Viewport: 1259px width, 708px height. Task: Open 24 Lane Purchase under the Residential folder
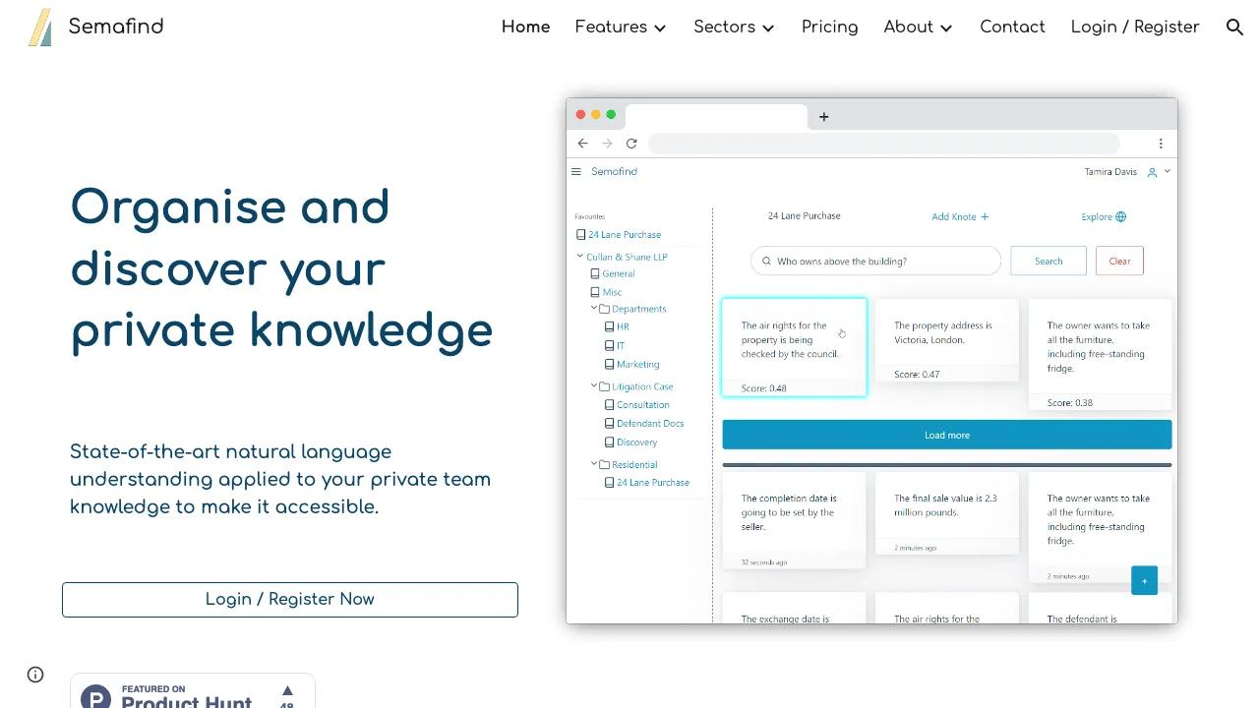click(653, 483)
